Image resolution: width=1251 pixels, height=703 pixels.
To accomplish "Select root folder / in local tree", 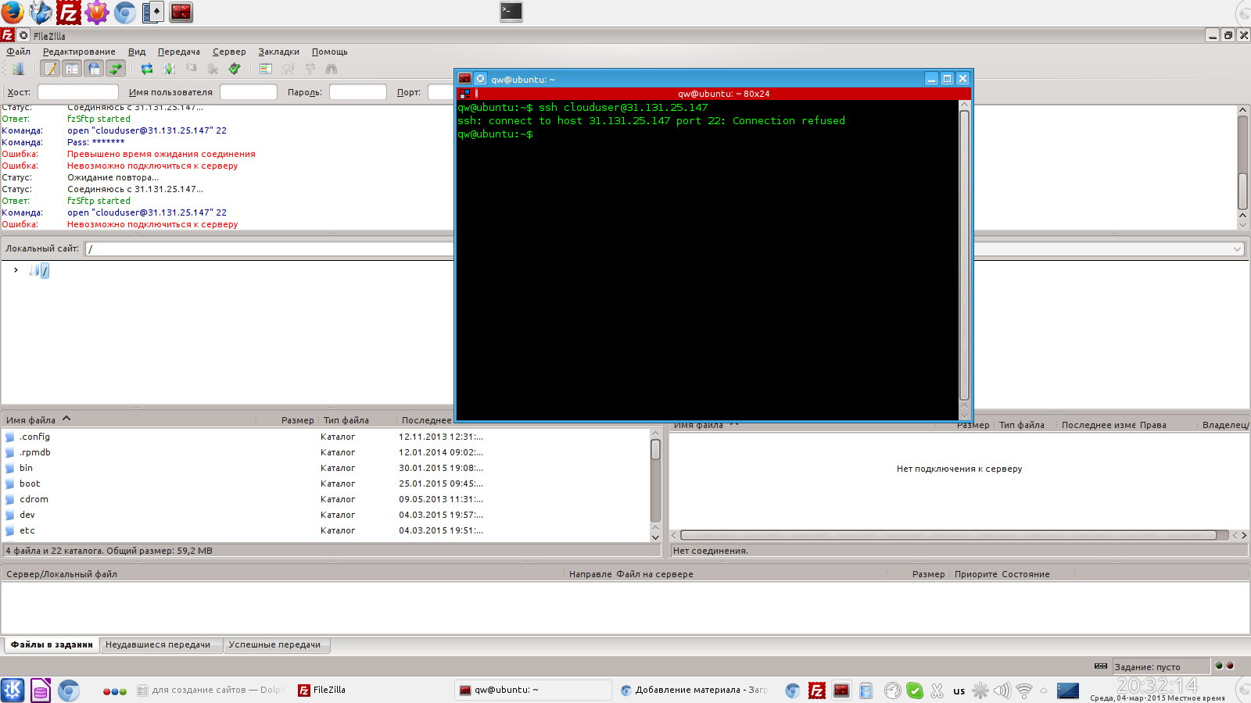I will coord(45,270).
